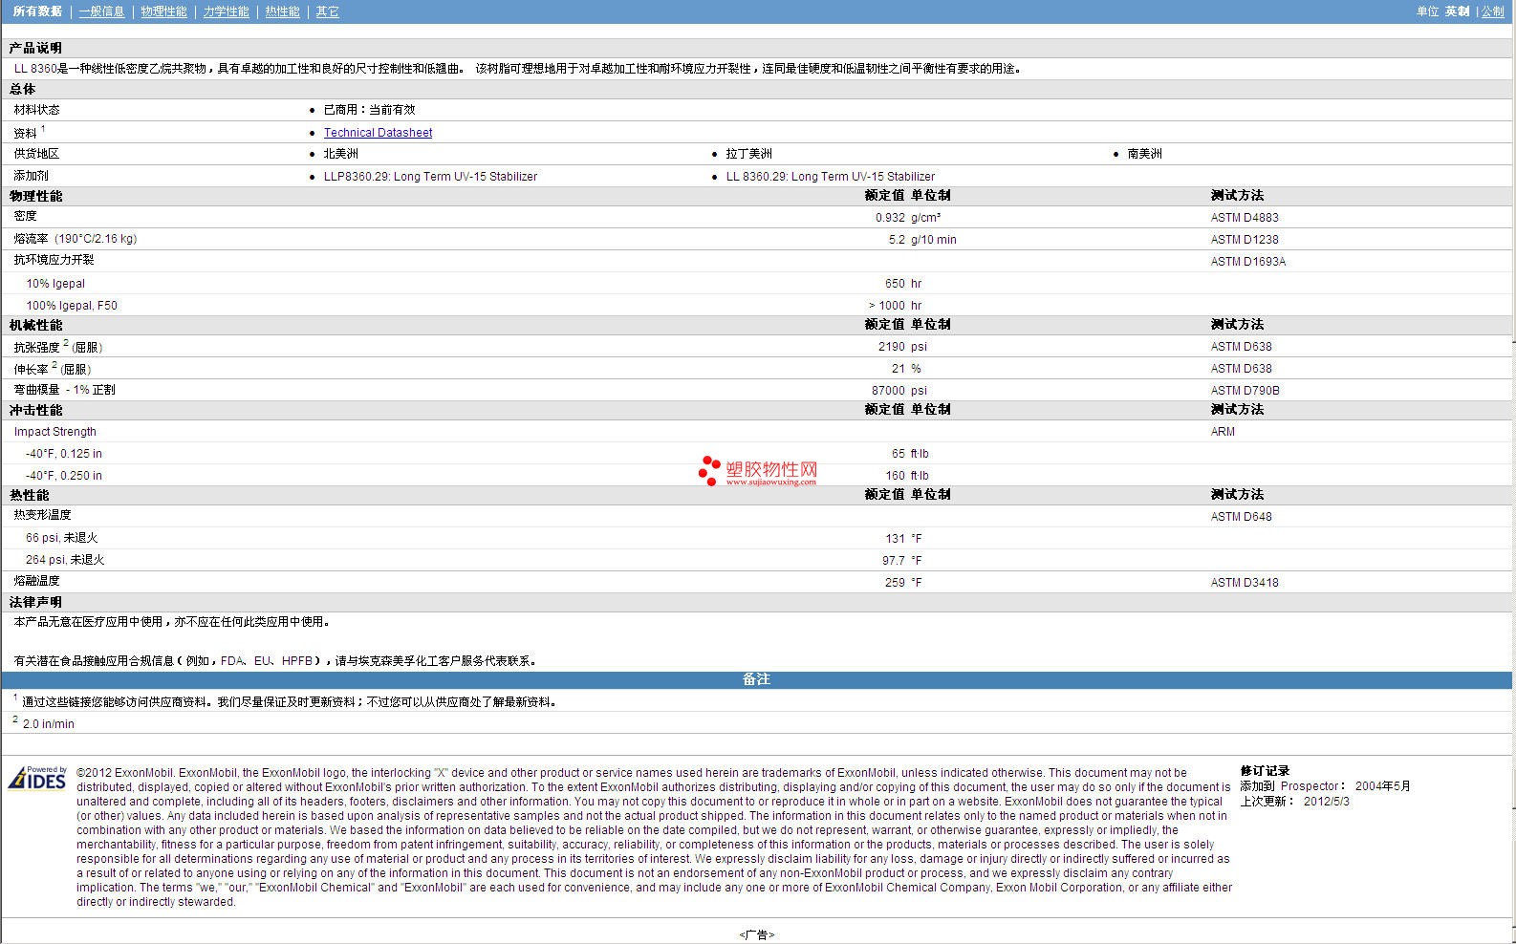
Task: Click the LL 8360.29 Long Term UV-15 Stabilizer entry
Action: click(830, 177)
